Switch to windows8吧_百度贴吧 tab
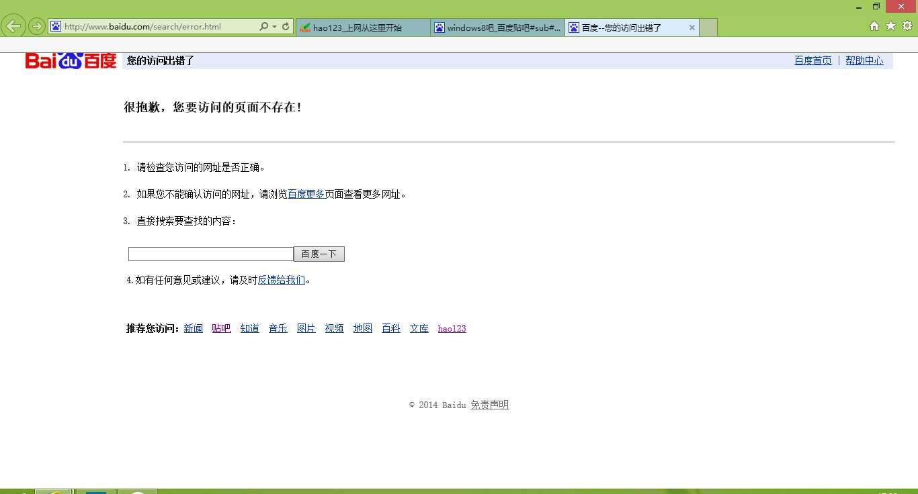 point(497,28)
